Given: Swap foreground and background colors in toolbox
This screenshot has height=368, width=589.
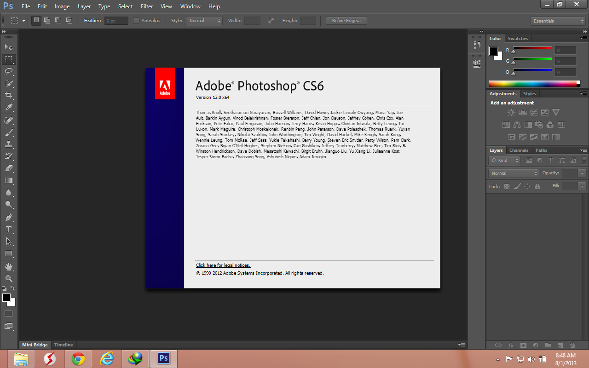Looking at the screenshot, I should (x=12, y=288).
